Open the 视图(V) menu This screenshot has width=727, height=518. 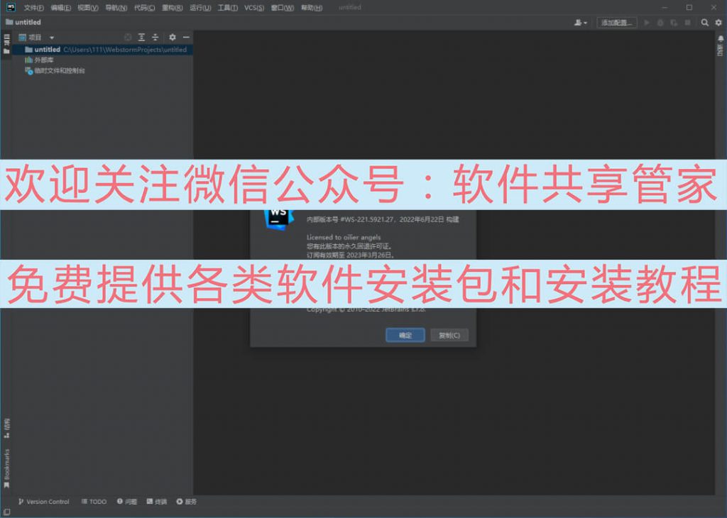coord(87,8)
